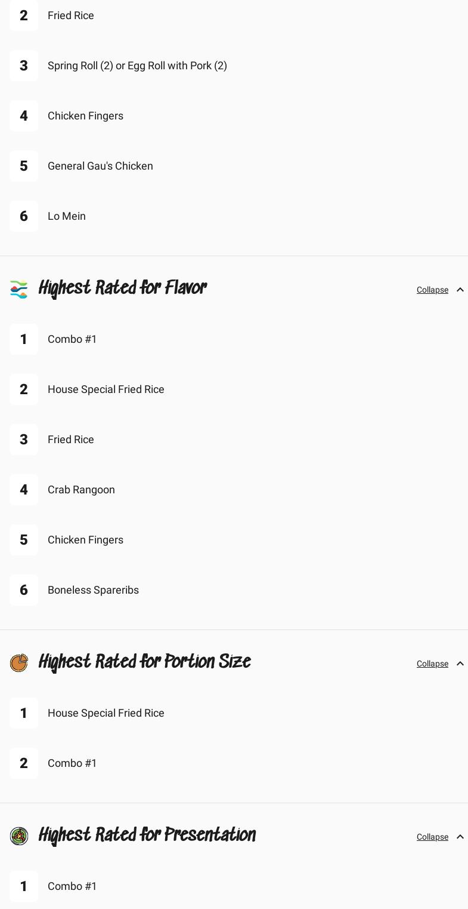Click House Special Fried Rice under Portion Size

pyautogui.click(x=106, y=713)
